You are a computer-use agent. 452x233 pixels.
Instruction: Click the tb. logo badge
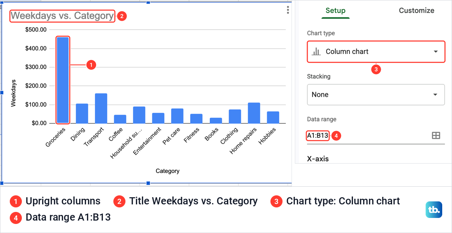tap(434, 210)
